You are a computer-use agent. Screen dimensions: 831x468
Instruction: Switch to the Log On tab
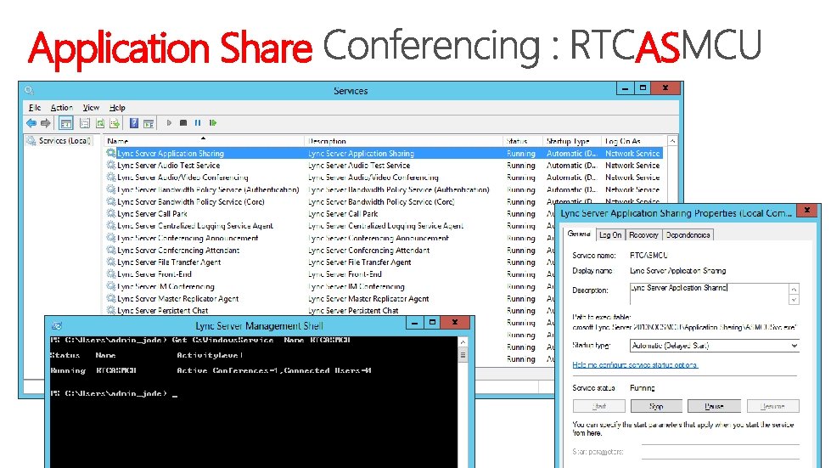click(x=610, y=234)
